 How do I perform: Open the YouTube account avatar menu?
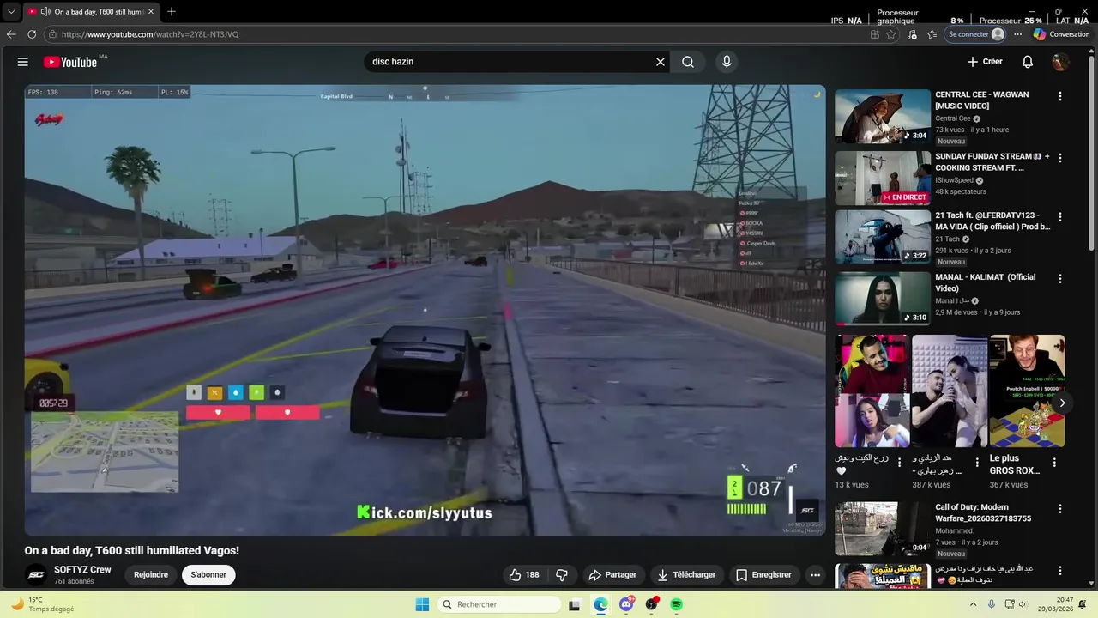tap(1061, 62)
